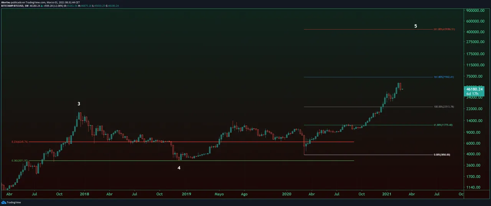
Task: Click the 14000.00 price axis value
Action: 474,121
